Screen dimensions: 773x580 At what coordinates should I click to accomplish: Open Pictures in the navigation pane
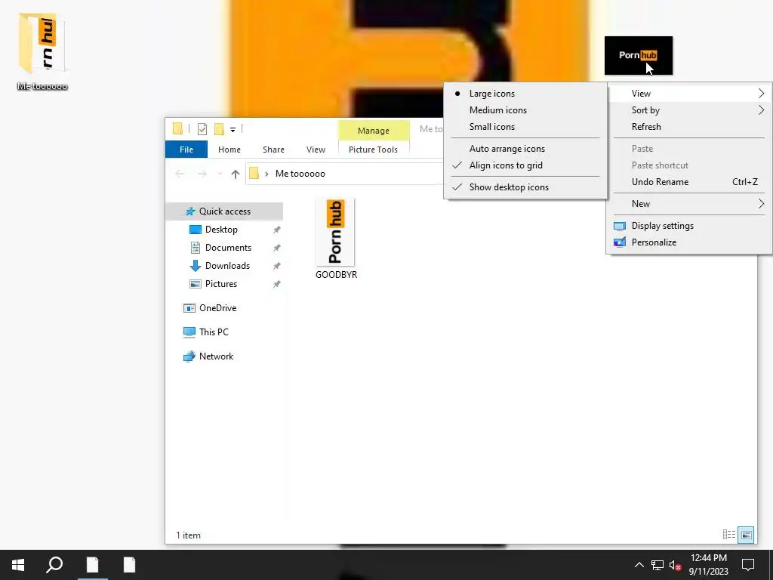click(221, 284)
